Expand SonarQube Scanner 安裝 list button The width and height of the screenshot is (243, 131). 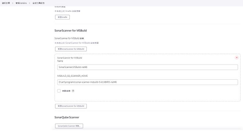click(x=69, y=126)
